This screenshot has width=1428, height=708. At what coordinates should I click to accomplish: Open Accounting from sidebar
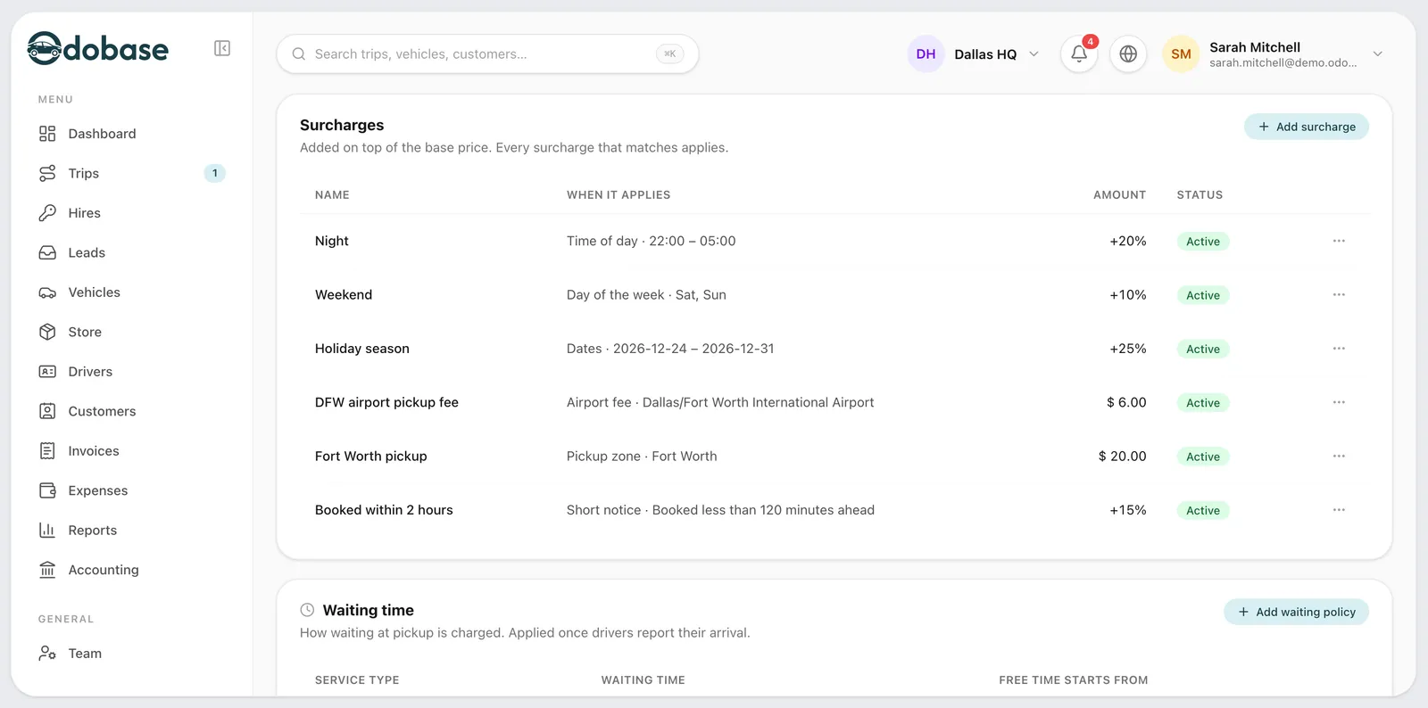tap(132, 570)
